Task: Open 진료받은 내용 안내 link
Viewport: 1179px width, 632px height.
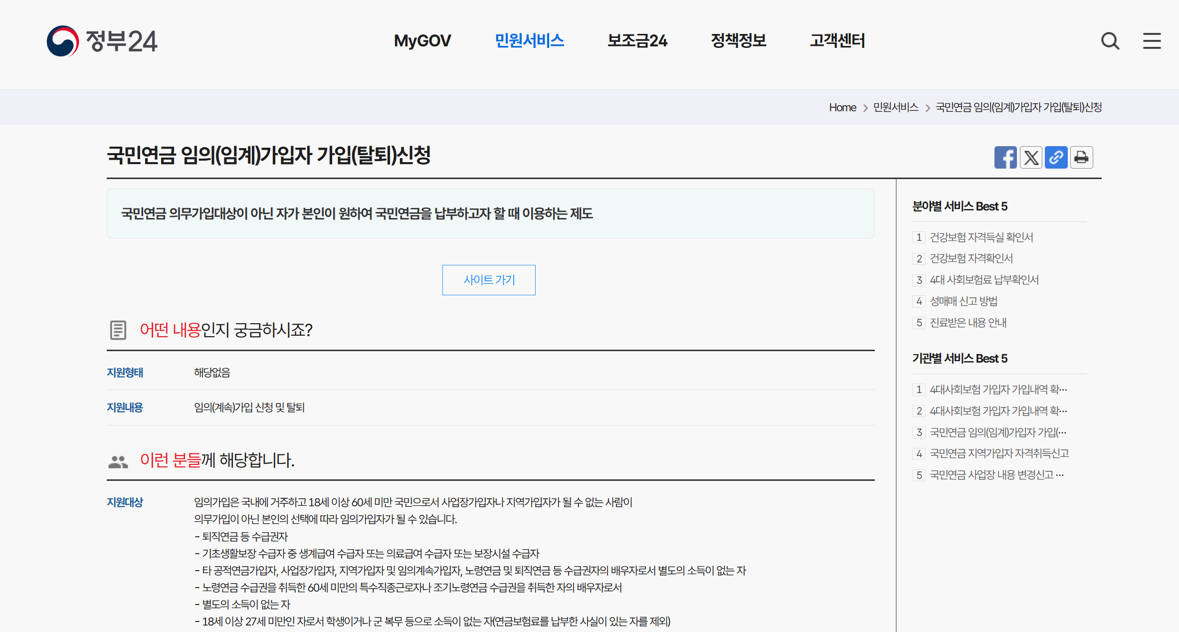Action: click(x=968, y=323)
